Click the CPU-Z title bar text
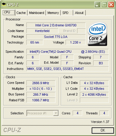 click(x=13, y=5)
